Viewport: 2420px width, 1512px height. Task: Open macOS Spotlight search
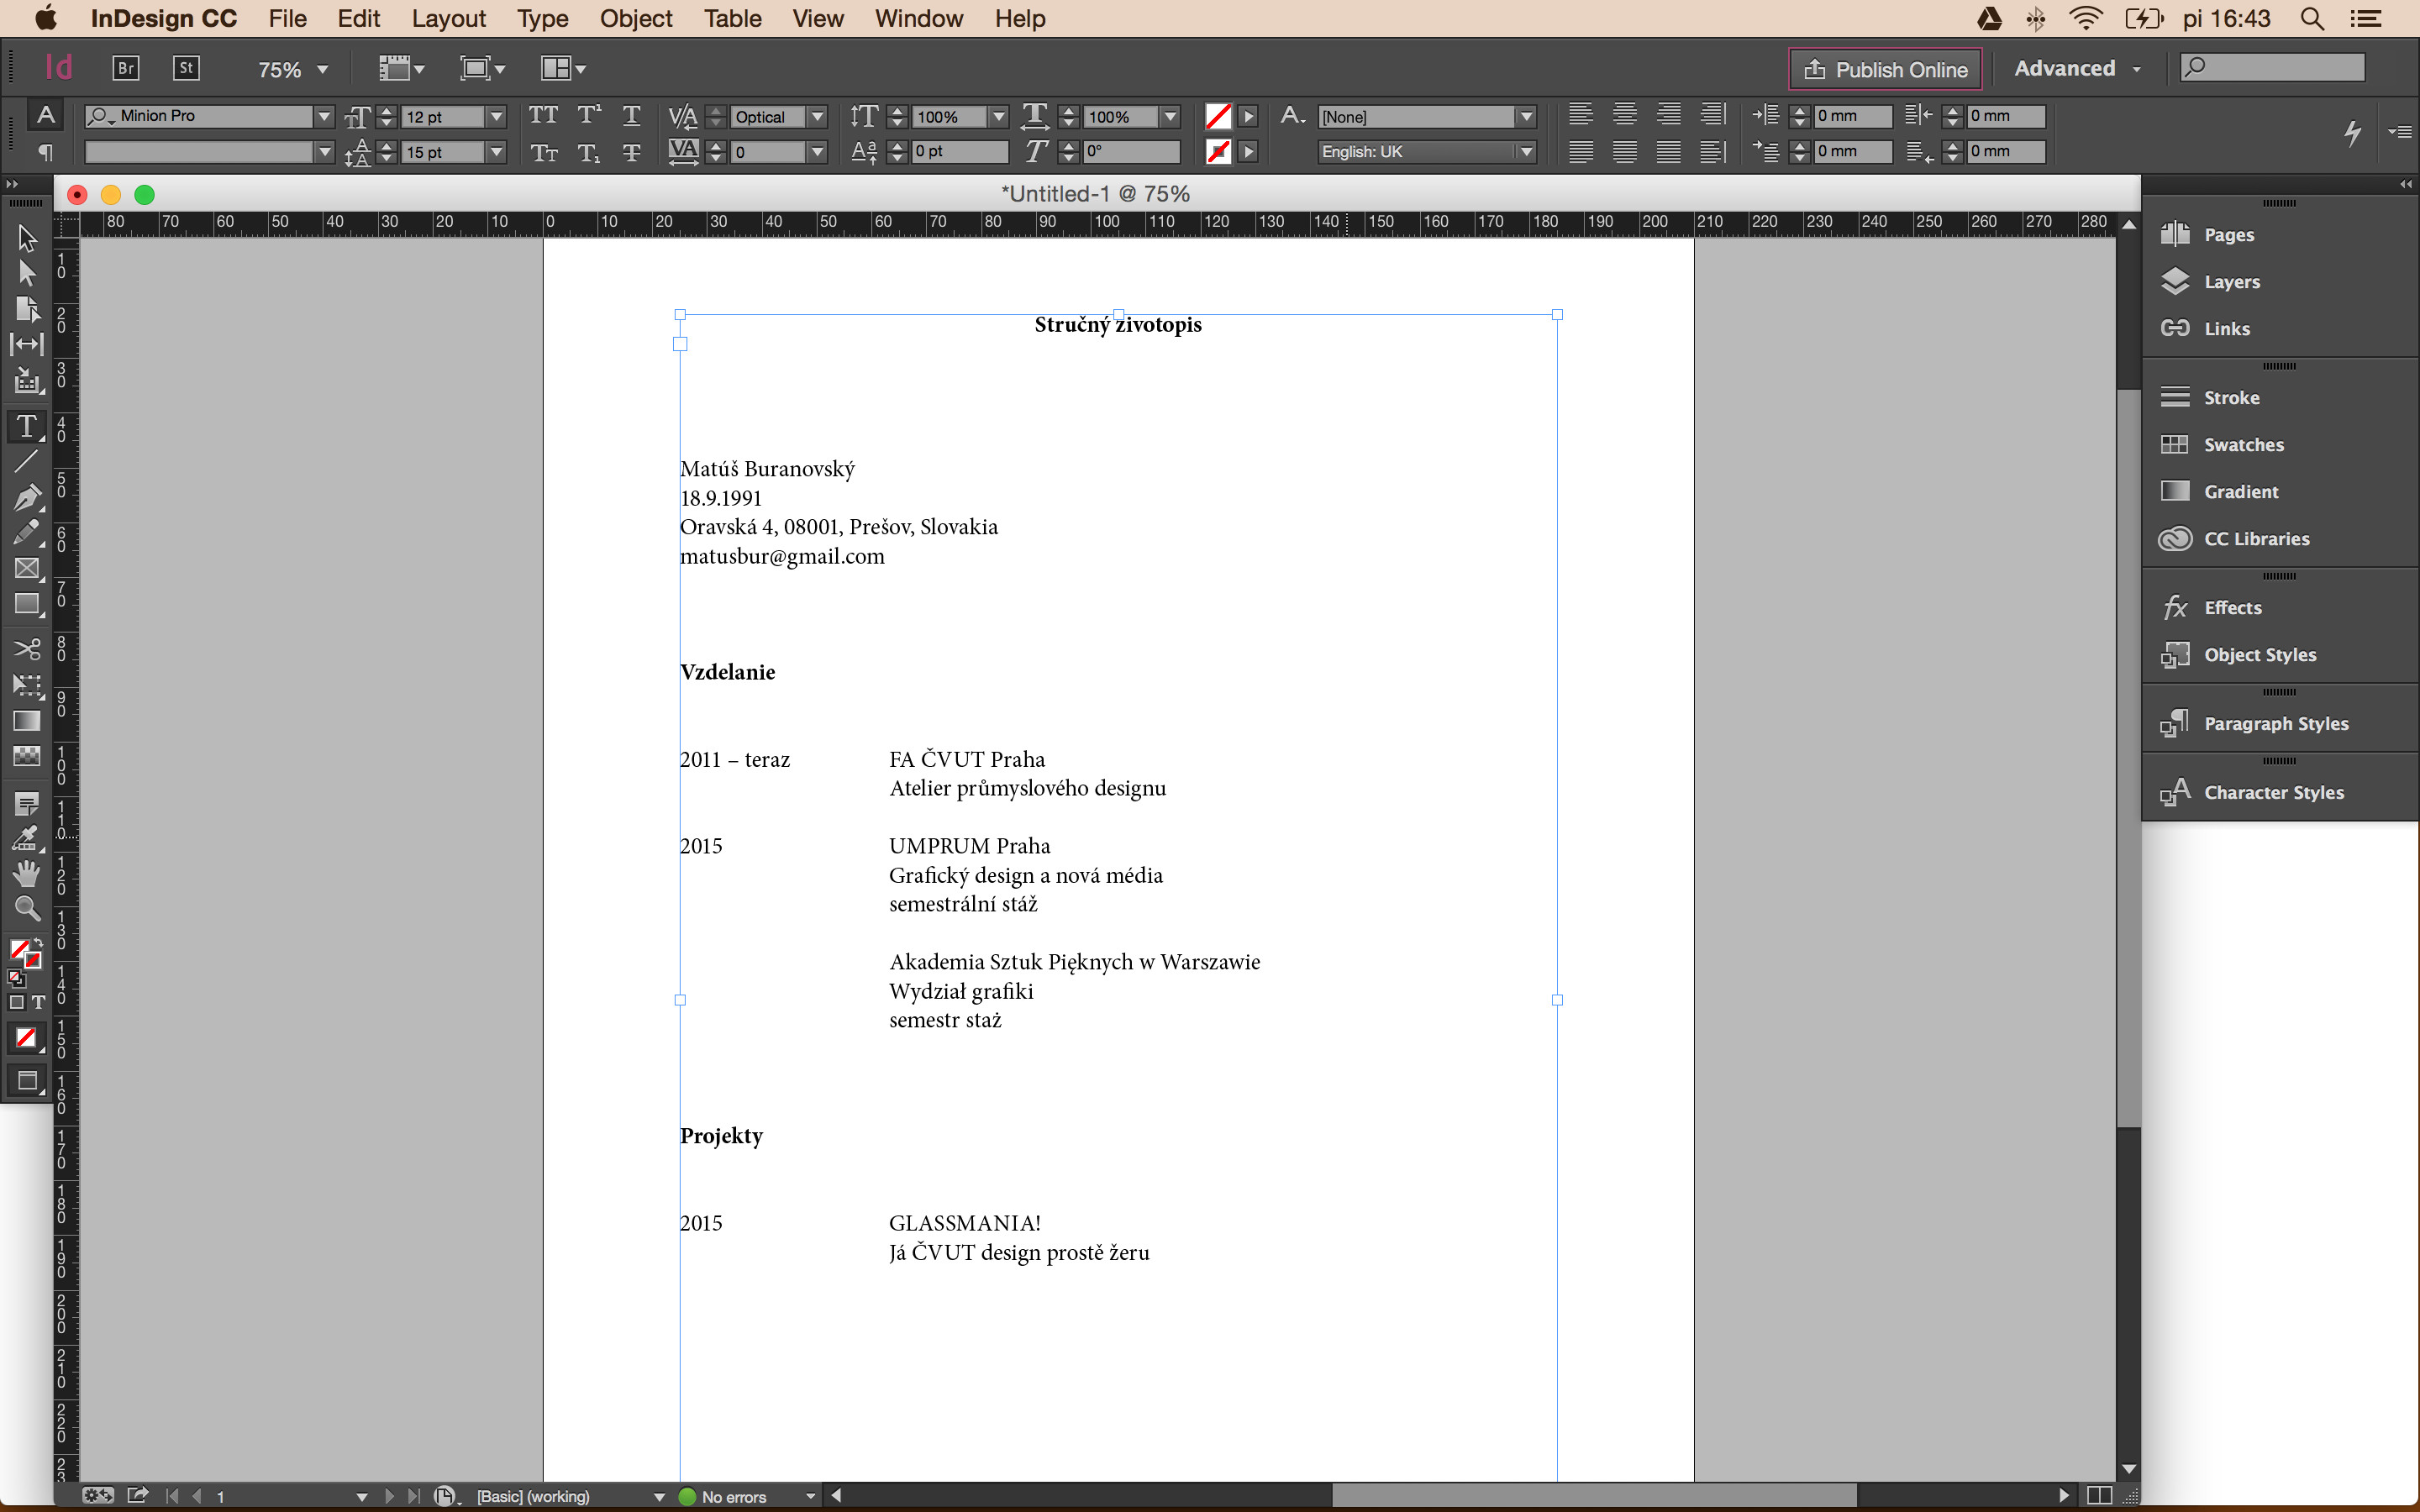[2312, 18]
